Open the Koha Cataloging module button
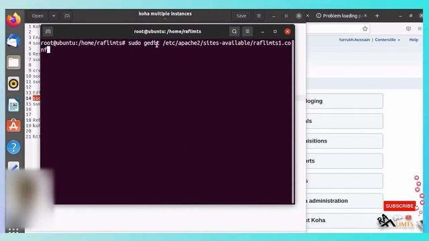 click(345, 101)
